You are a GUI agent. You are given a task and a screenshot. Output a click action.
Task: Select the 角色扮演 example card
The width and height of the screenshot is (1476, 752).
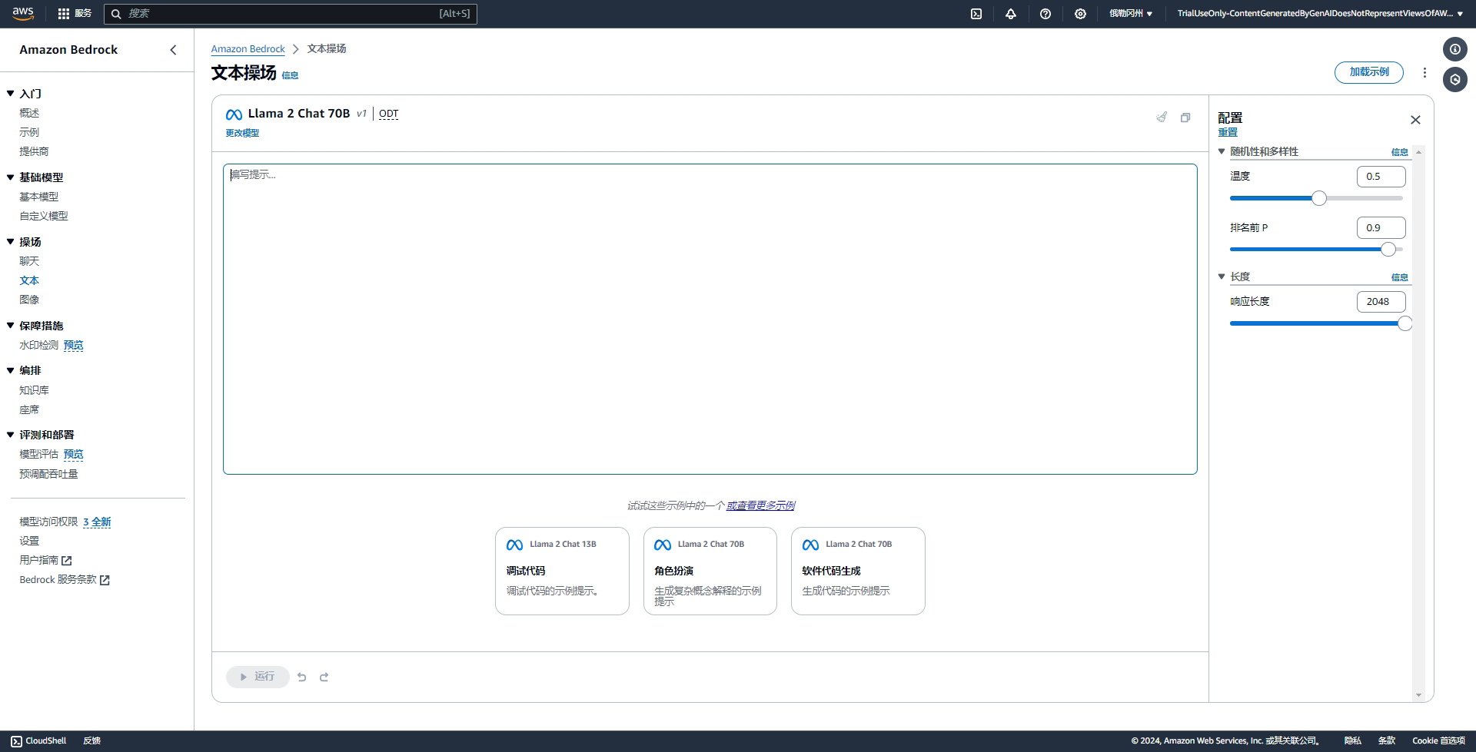coord(710,571)
